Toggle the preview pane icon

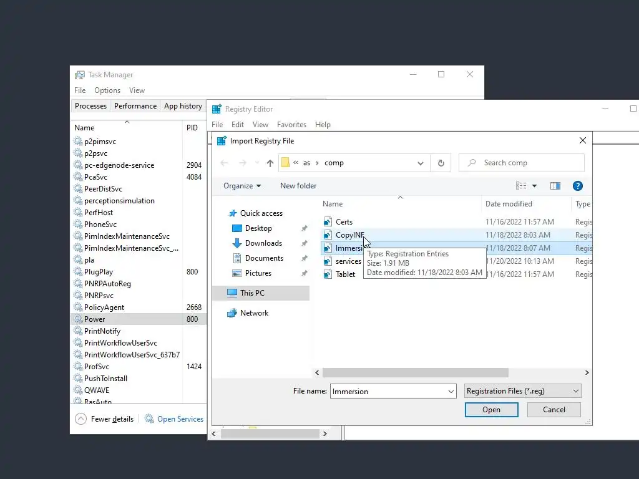point(555,186)
